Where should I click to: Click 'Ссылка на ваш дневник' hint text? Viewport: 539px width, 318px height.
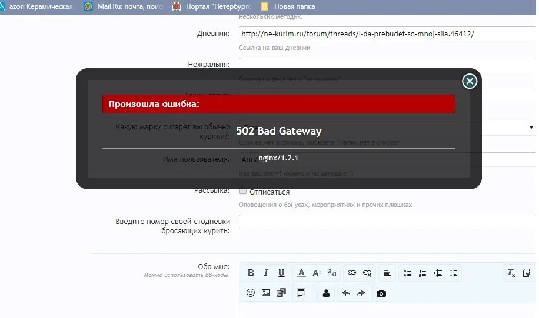274,48
